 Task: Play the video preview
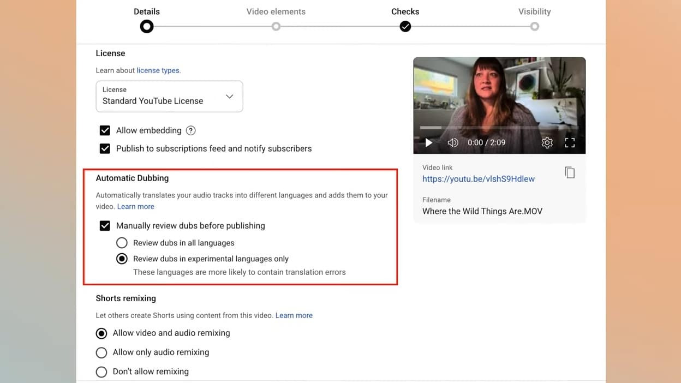[x=429, y=142]
